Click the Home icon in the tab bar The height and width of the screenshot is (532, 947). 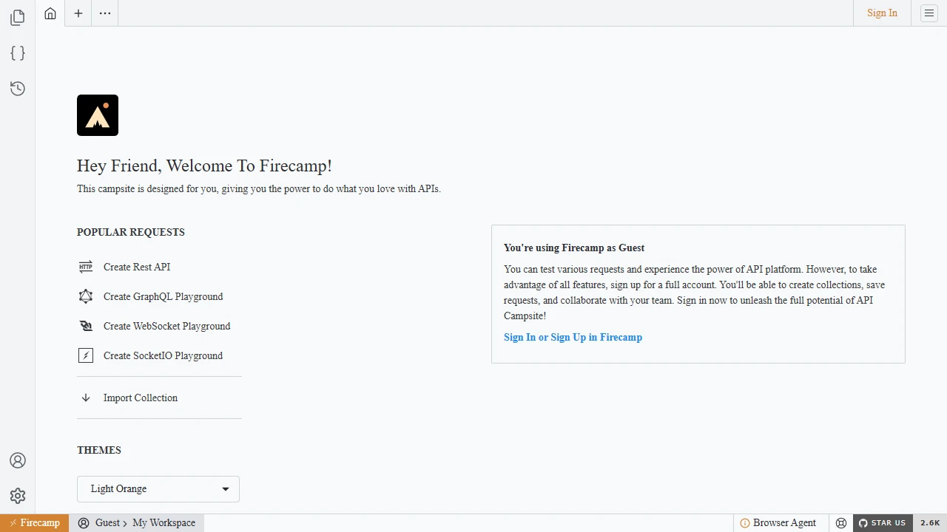click(x=50, y=13)
